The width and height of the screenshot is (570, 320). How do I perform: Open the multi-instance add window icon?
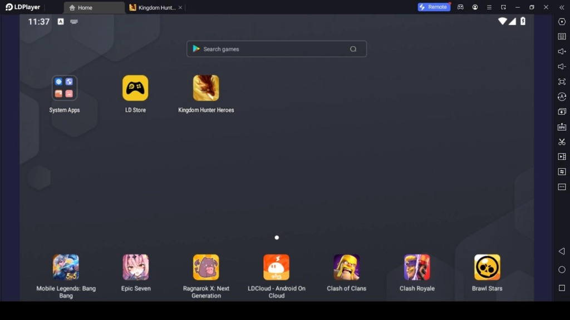pos(562,112)
